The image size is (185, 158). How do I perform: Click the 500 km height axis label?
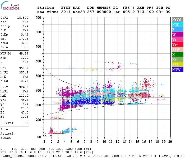38,76
